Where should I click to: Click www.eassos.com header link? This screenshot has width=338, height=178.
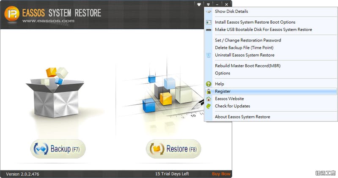(x=48, y=21)
